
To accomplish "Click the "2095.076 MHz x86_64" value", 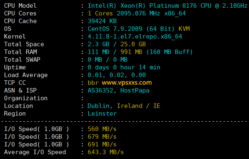I will [151, 13].
